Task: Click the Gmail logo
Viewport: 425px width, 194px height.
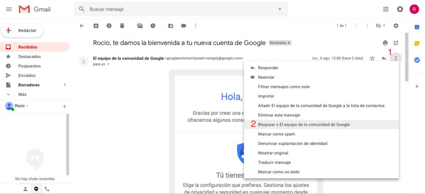Action: tap(34, 9)
